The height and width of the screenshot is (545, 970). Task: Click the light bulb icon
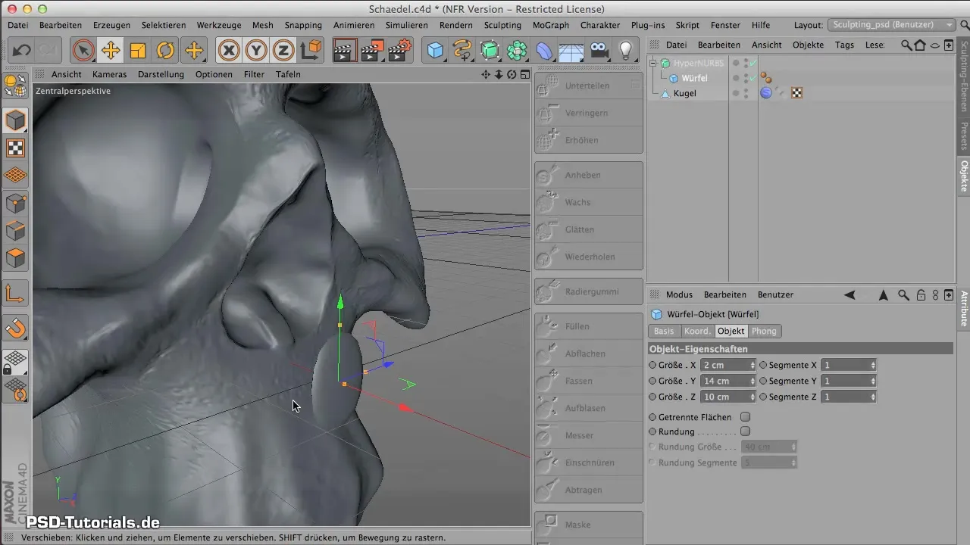pyautogui.click(x=626, y=51)
